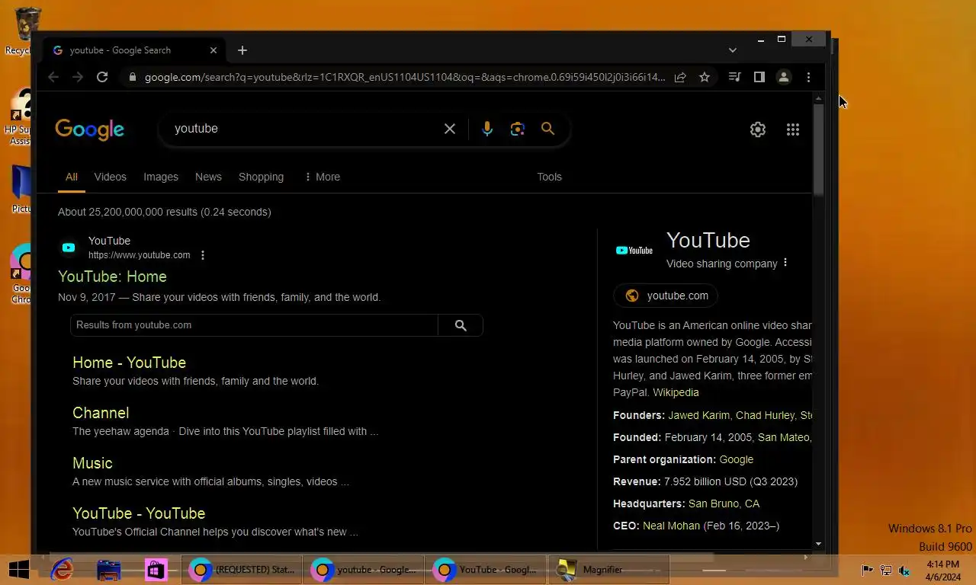View site information lock icon
Image resolution: width=976 pixels, height=585 pixels.
pos(133,77)
